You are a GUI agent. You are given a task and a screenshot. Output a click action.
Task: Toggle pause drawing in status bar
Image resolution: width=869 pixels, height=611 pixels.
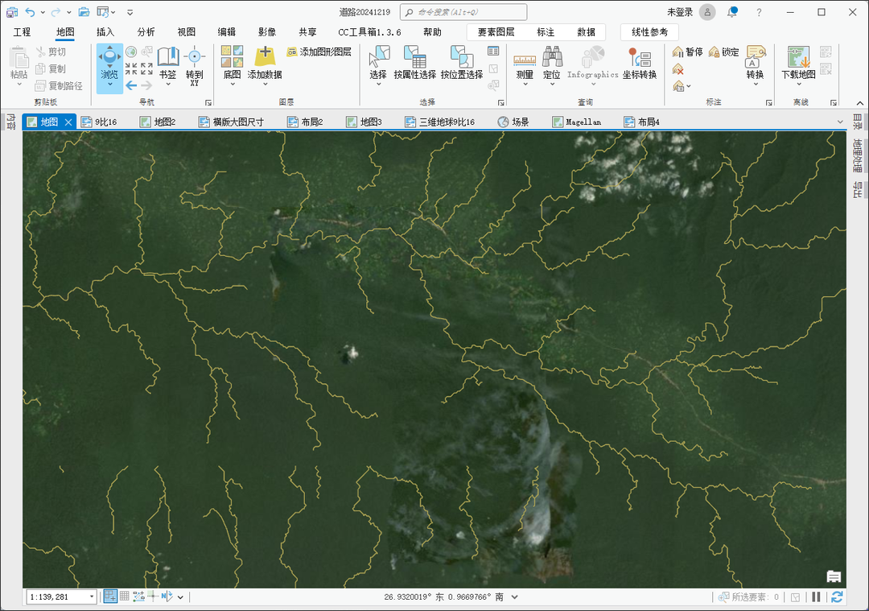[817, 597]
